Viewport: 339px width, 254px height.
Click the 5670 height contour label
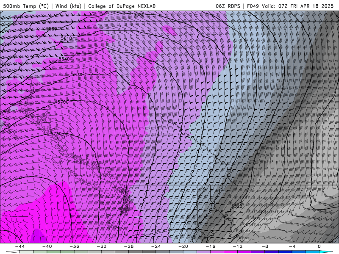77,75
